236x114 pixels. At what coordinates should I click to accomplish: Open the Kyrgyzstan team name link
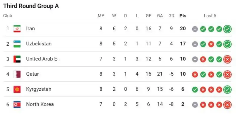(39, 89)
